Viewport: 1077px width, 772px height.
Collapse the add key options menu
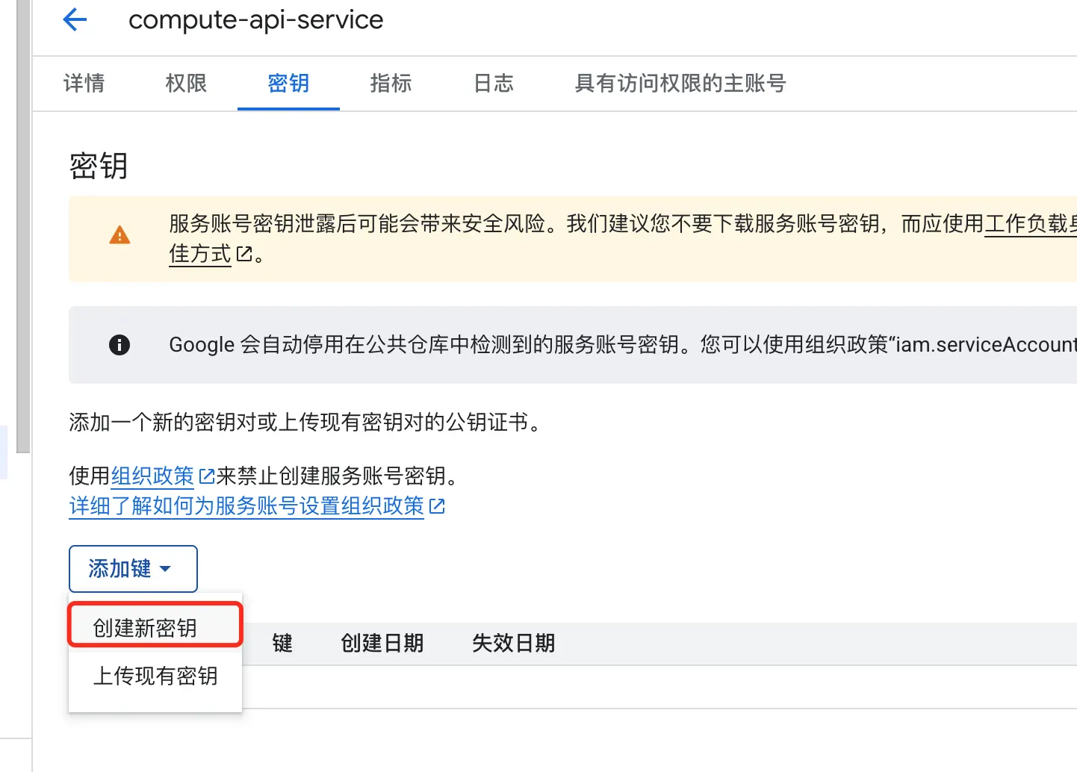coord(133,568)
